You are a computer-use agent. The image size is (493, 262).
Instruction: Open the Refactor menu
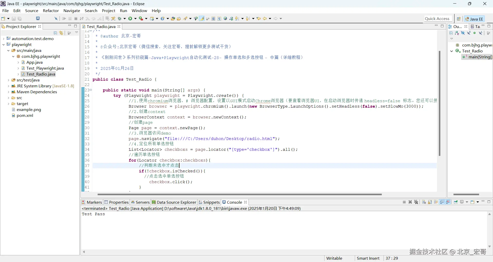pyautogui.click(x=51, y=11)
